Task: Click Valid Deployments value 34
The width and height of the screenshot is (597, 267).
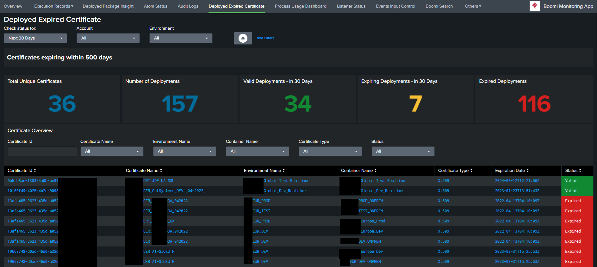Action: (x=298, y=104)
